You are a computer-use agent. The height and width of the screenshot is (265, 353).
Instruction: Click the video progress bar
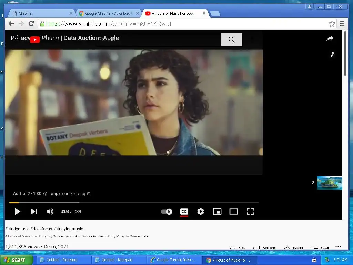(x=134, y=203)
